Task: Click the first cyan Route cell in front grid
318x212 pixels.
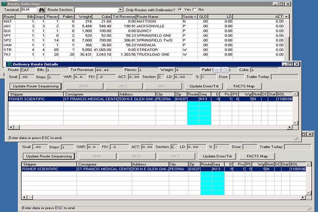Action: click(193, 104)
